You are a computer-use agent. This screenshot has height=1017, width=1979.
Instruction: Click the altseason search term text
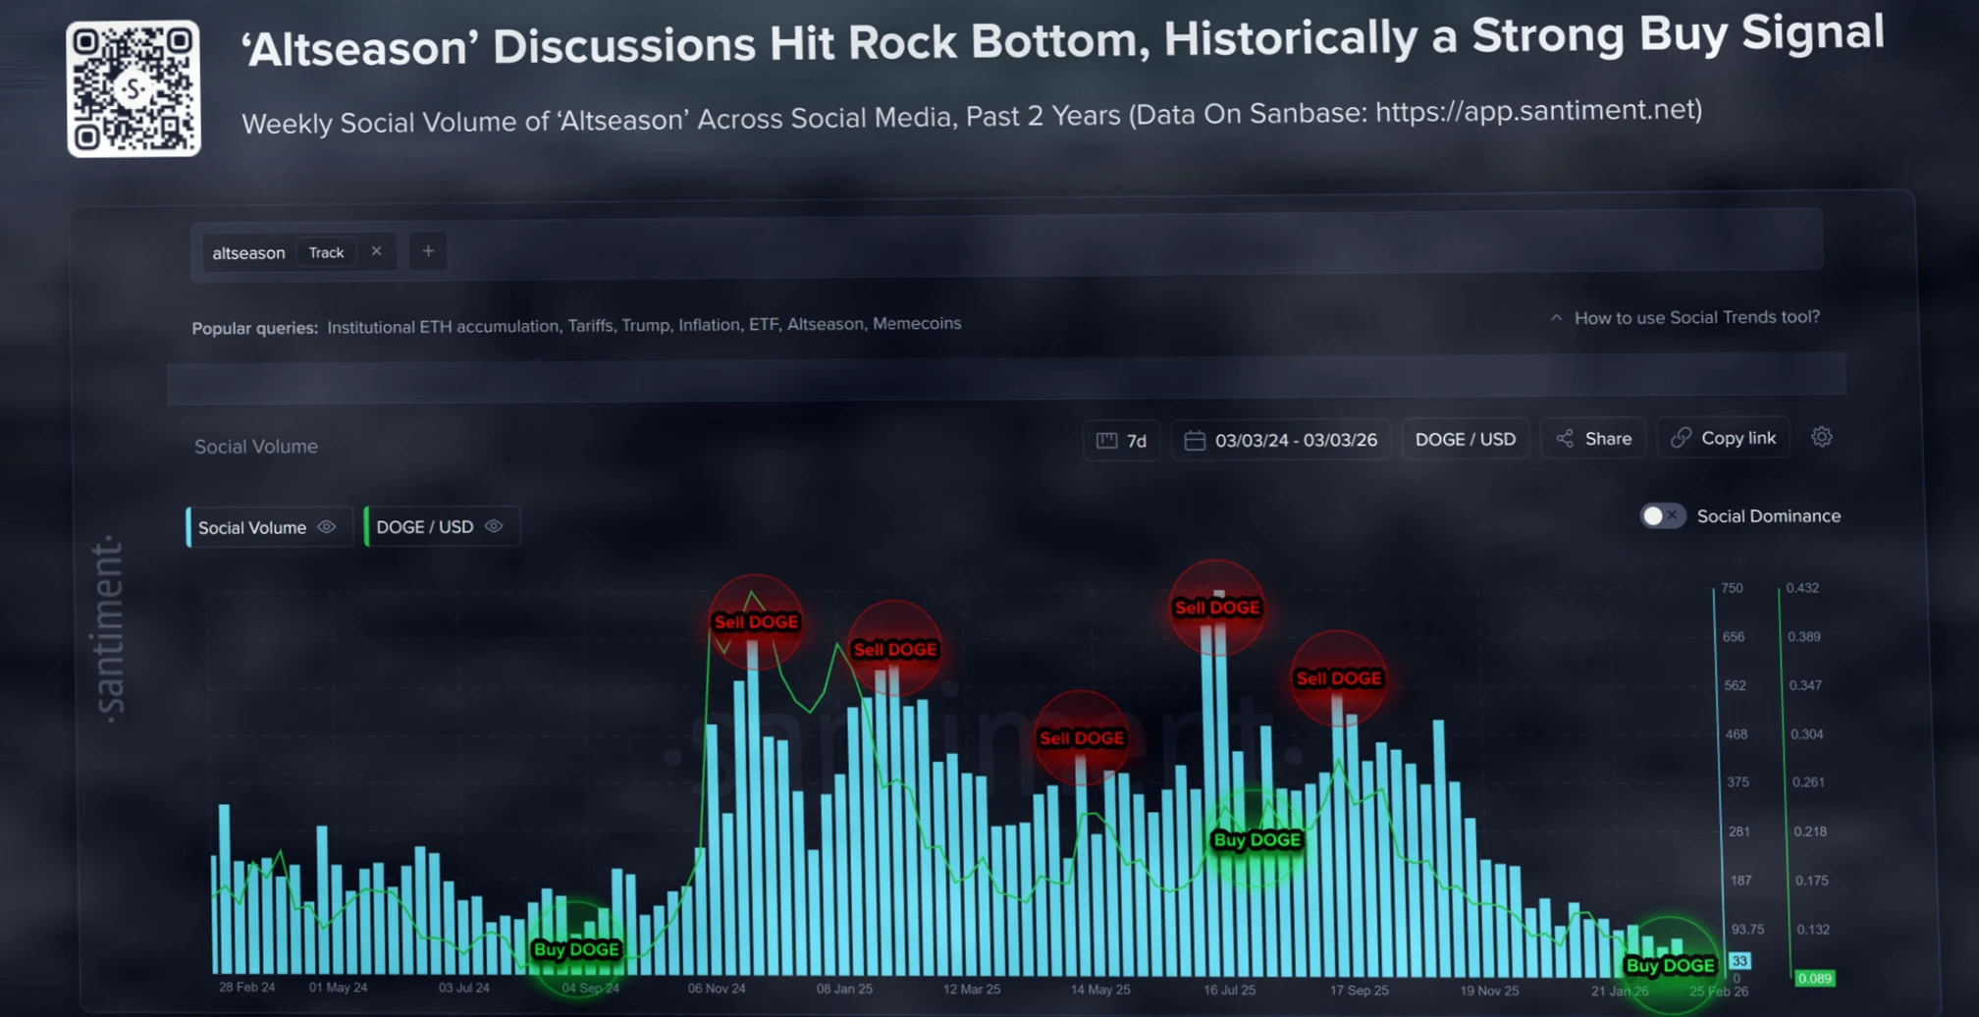[x=248, y=252]
